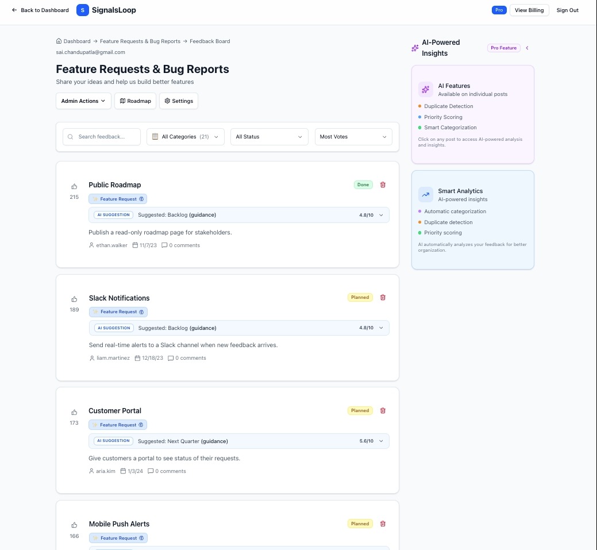The width and height of the screenshot is (597, 550).
Task: Collapse the AI-Powered Insights sidebar
Action: [527, 48]
